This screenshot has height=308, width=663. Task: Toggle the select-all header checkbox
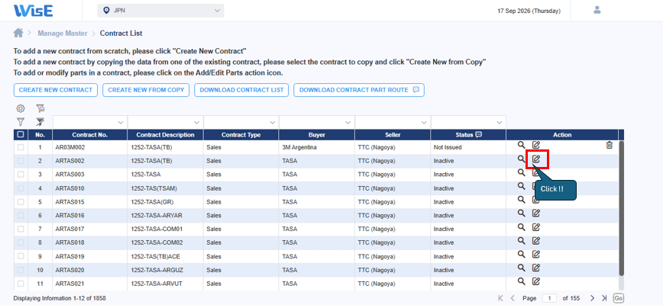21,135
